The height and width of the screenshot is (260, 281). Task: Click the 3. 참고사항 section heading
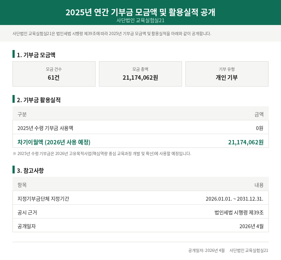[x=30, y=171]
